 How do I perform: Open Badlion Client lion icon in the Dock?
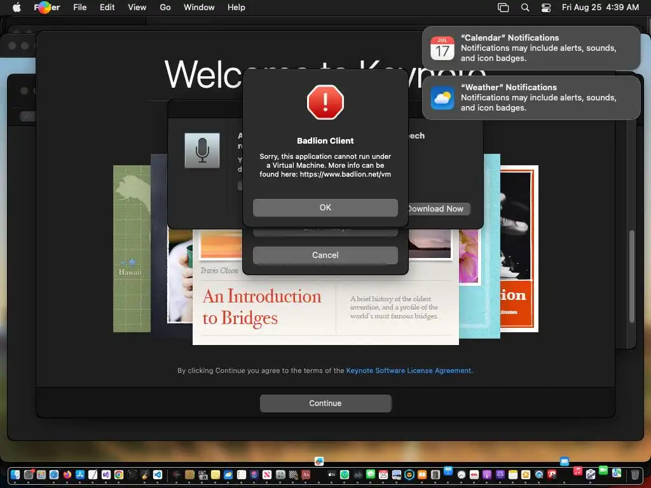coord(409,474)
